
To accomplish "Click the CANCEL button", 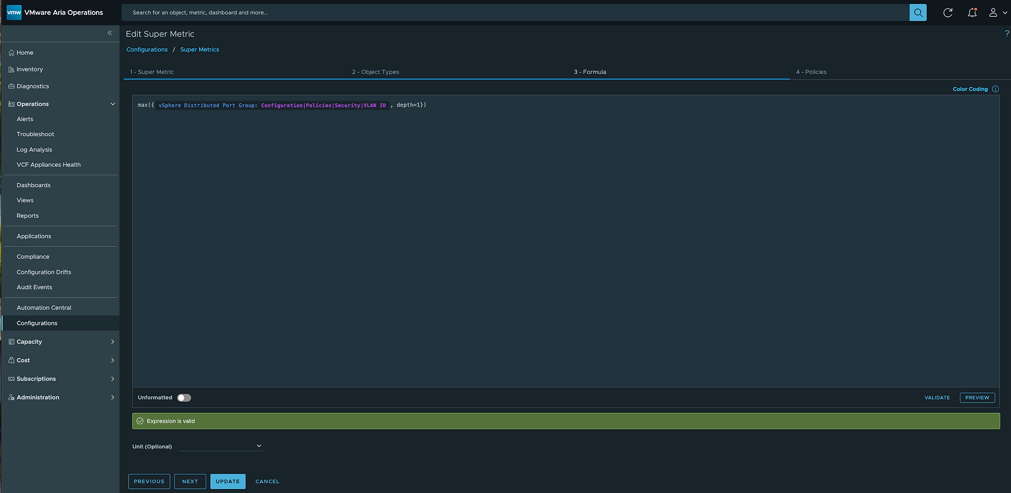I will coord(267,481).
